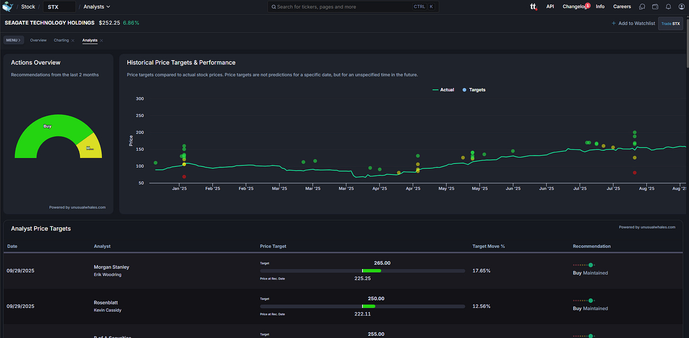
Task: Click the 17.65% target move
Action: click(481, 271)
